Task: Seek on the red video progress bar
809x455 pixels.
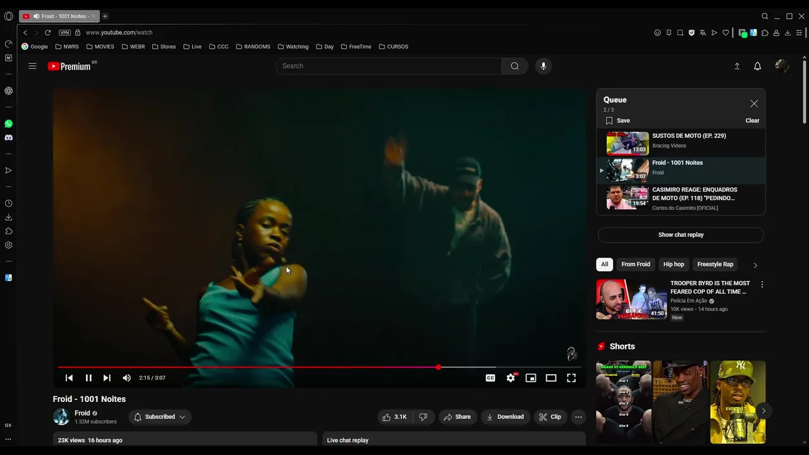Action: tap(319, 367)
